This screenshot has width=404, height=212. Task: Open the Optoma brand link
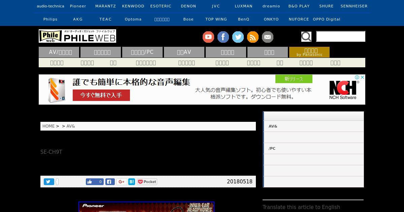[133, 19]
